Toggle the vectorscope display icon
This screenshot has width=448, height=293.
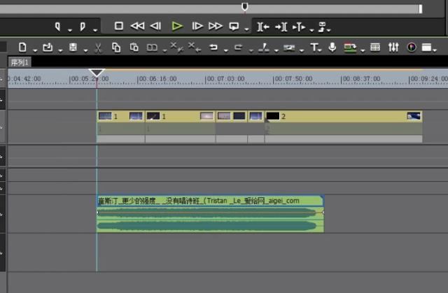pos(411,48)
